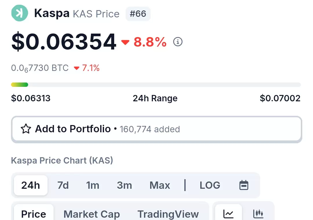Click the Kaspa coin logo icon

[20, 13]
